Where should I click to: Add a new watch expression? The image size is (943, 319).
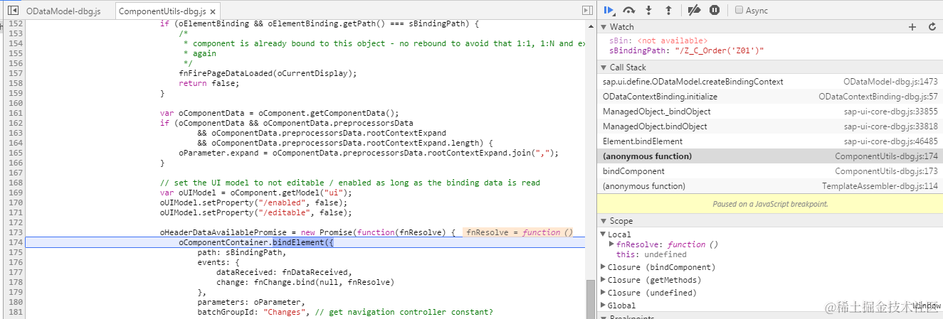tap(913, 27)
